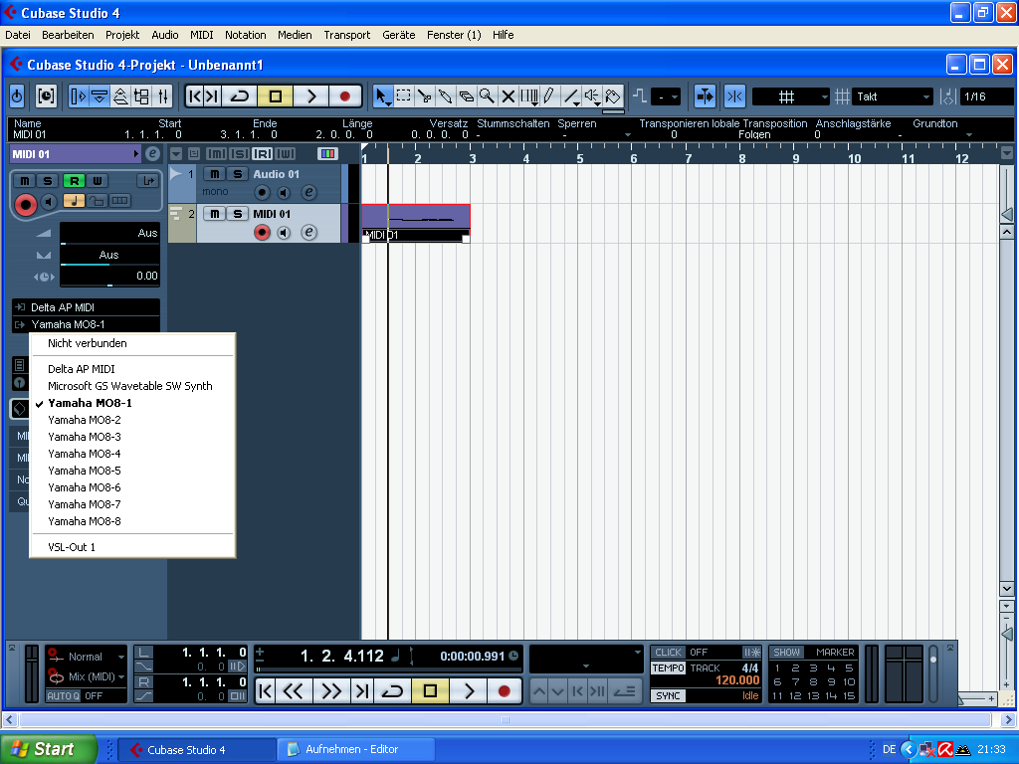Choose VSL-Out 1 output
This screenshot has width=1019, height=764.
pos(132,547)
